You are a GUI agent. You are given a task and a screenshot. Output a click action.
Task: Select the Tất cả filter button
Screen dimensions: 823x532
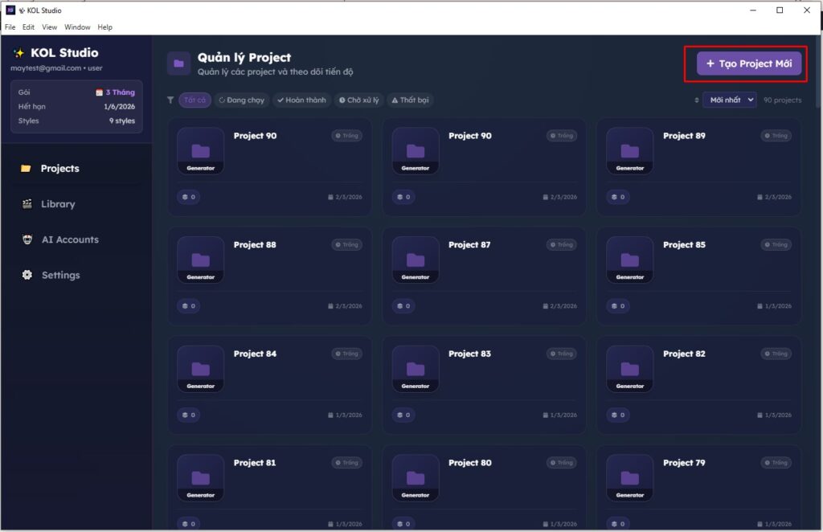pos(194,100)
